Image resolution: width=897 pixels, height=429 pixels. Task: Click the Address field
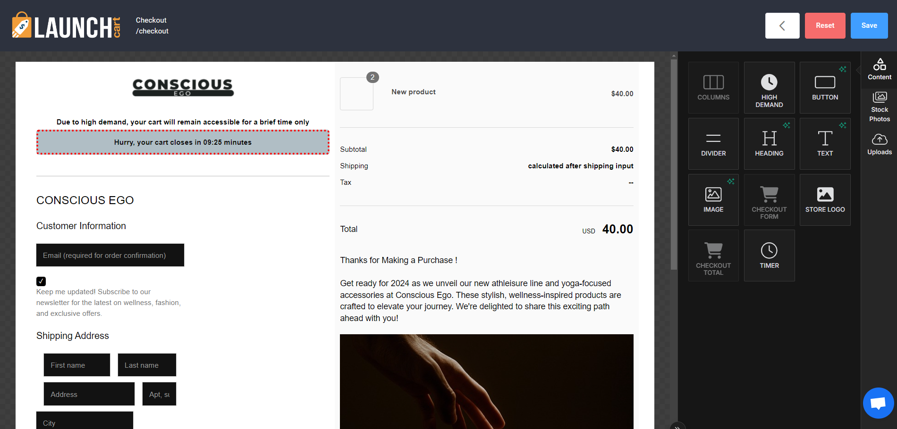coord(89,394)
